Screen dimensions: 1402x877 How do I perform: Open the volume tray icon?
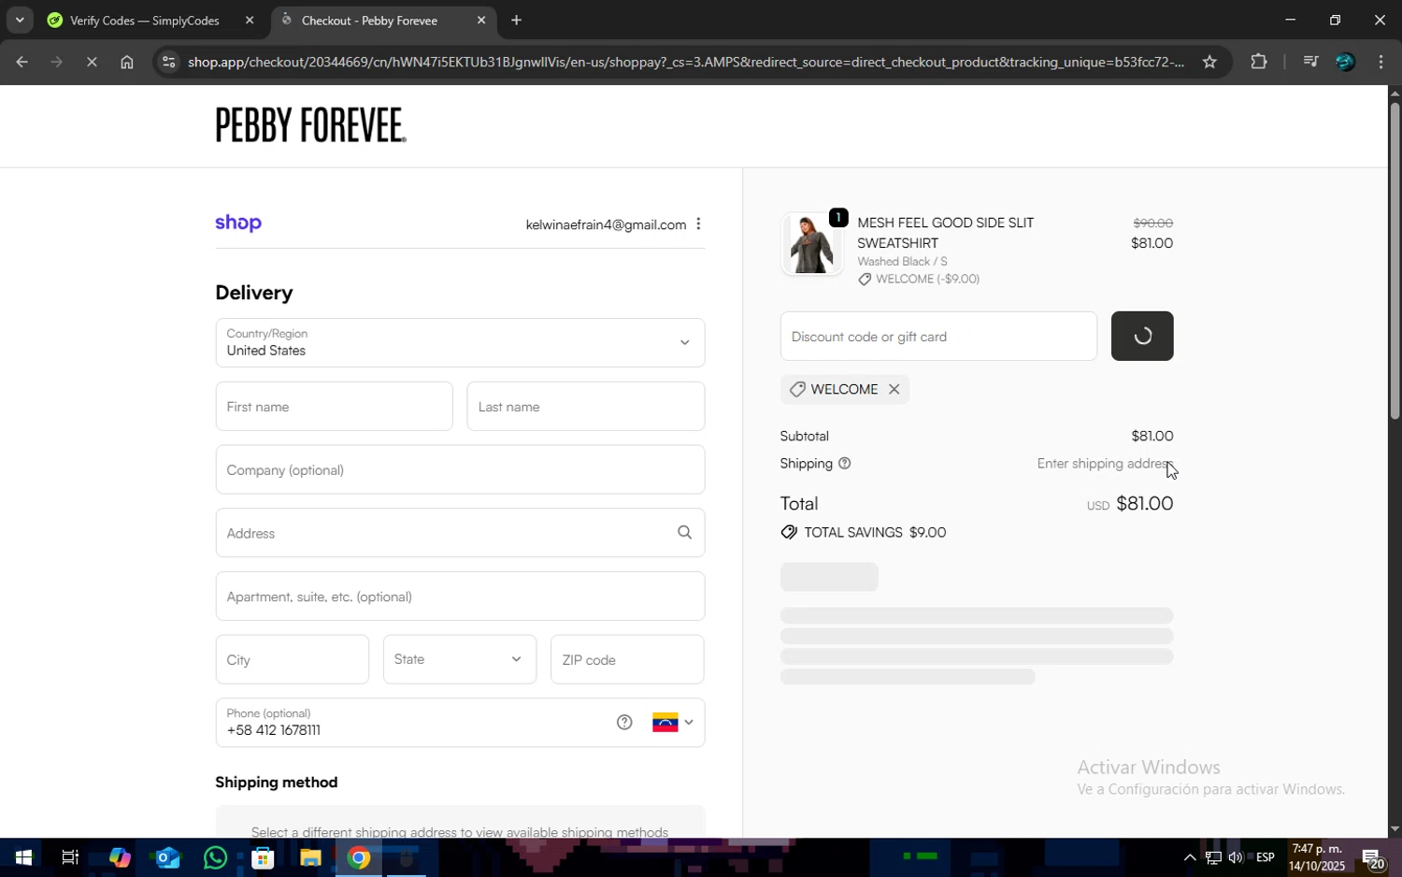point(1236,857)
